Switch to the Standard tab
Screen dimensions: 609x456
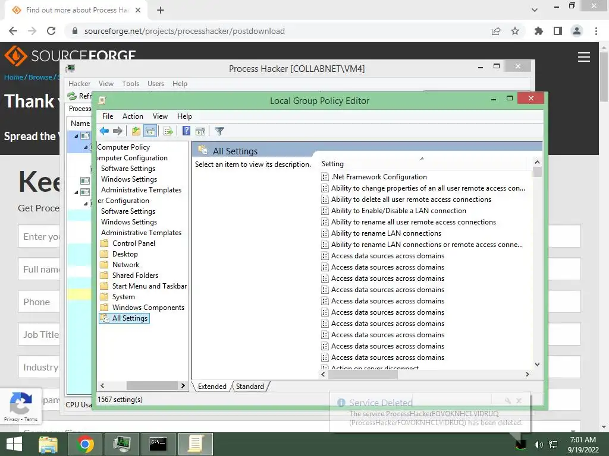(250, 386)
